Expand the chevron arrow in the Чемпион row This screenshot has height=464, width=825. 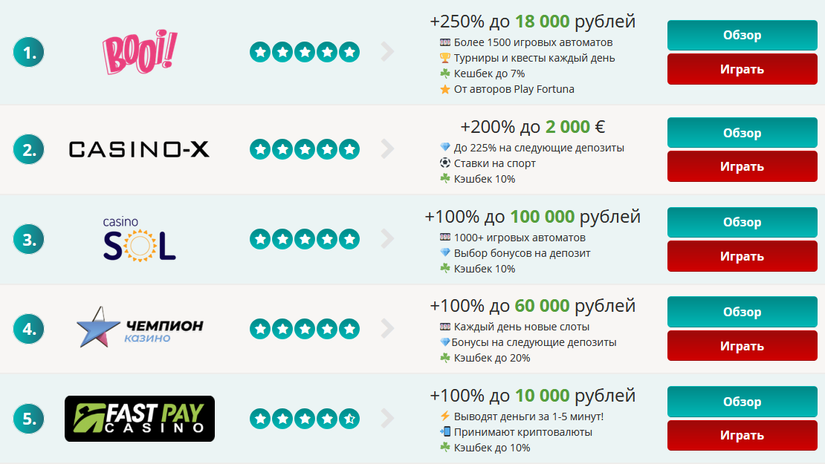coord(387,328)
